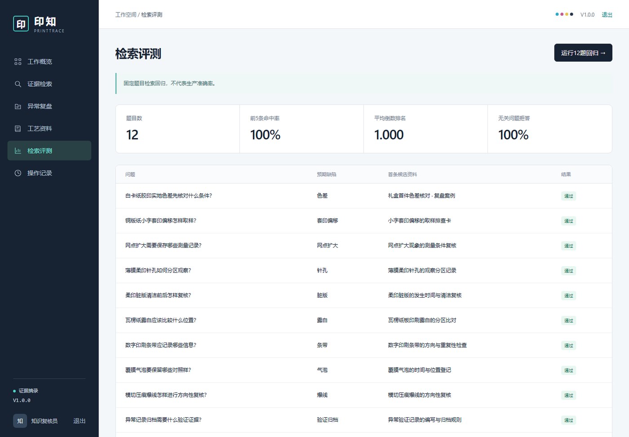This screenshot has height=437, width=629.
Task: Click 气泡 defect cell
Action: coord(322,370)
